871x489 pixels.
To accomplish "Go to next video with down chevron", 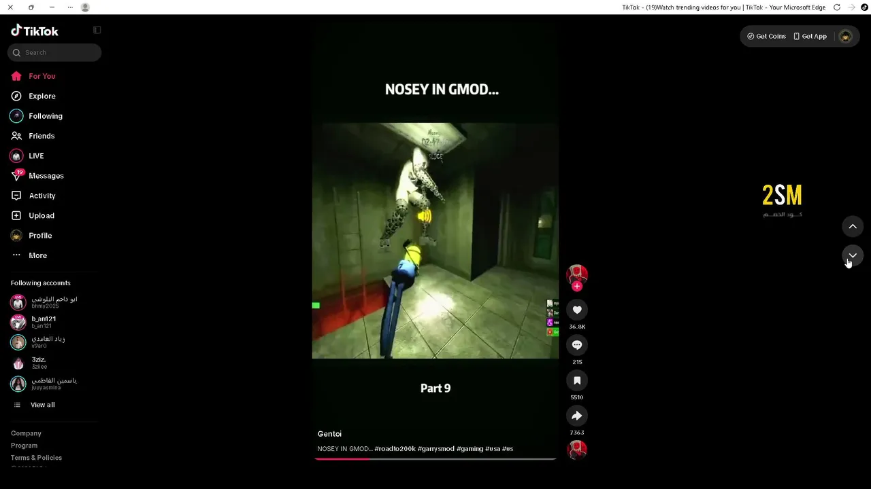I will tap(853, 255).
